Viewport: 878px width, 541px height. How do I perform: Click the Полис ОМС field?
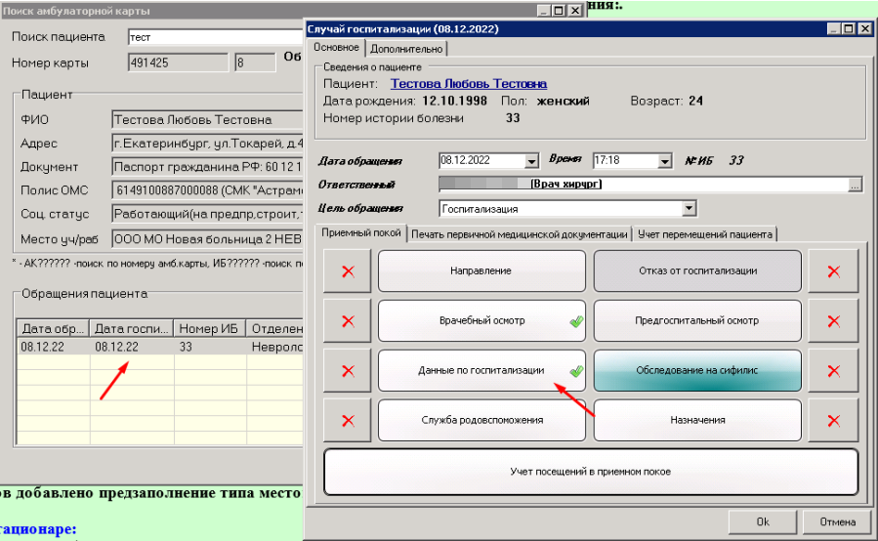(x=207, y=190)
